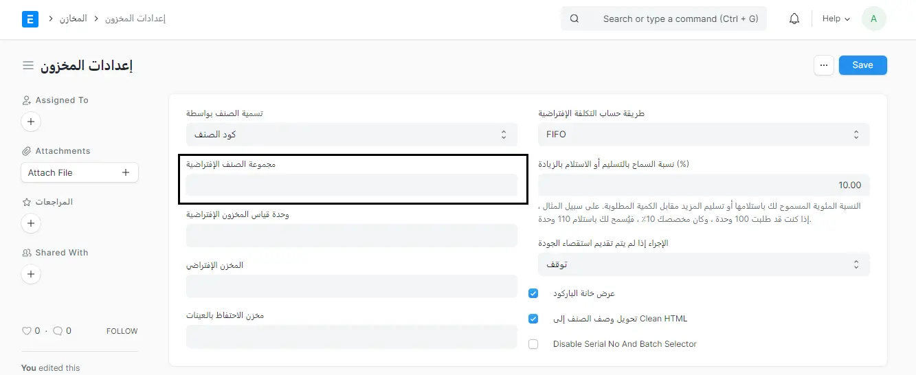Screen dimensions: 916x375
Task: Toggle عرض خانة الباركود checkbox
Action: [x=533, y=293]
